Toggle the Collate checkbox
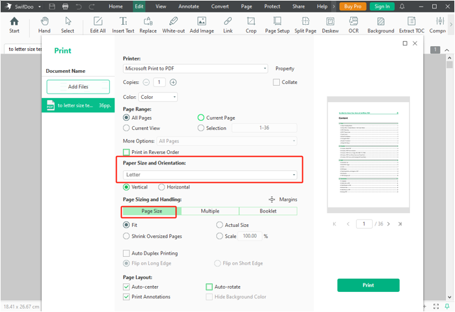The width and height of the screenshot is (455, 312). pos(276,83)
